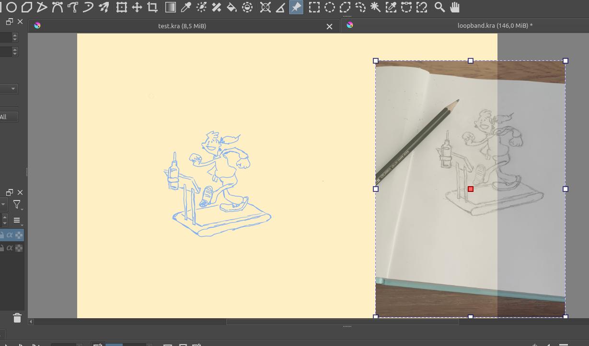
Task: Open the layer options hamburger menu
Action: [x=17, y=221]
